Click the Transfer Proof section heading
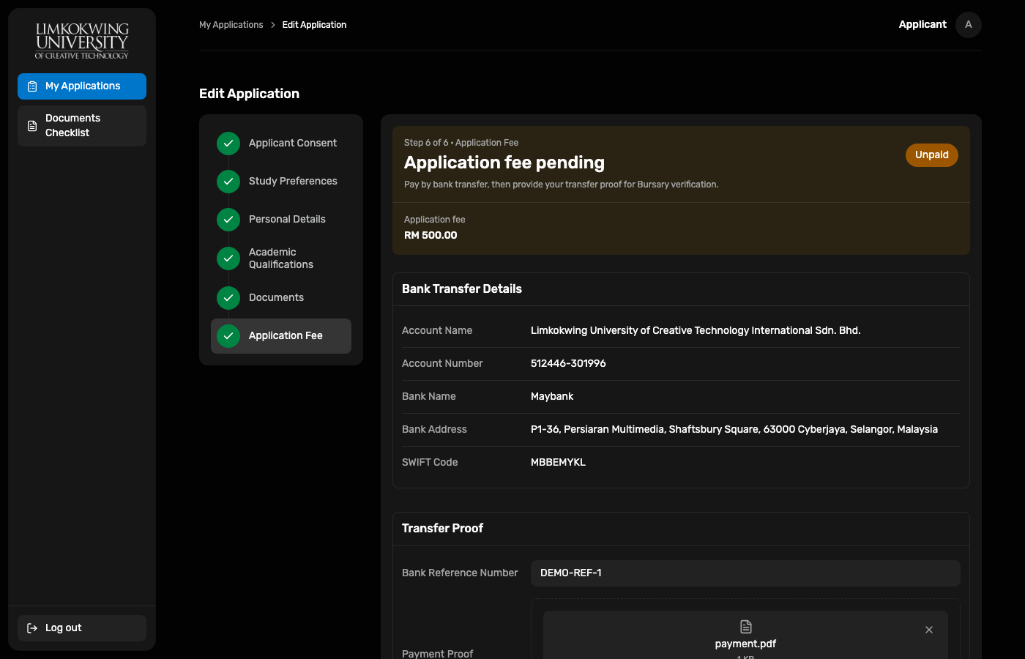 [443, 529]
